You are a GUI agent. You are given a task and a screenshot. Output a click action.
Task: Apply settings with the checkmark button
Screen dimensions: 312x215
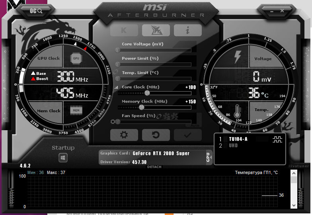point(188,135)
